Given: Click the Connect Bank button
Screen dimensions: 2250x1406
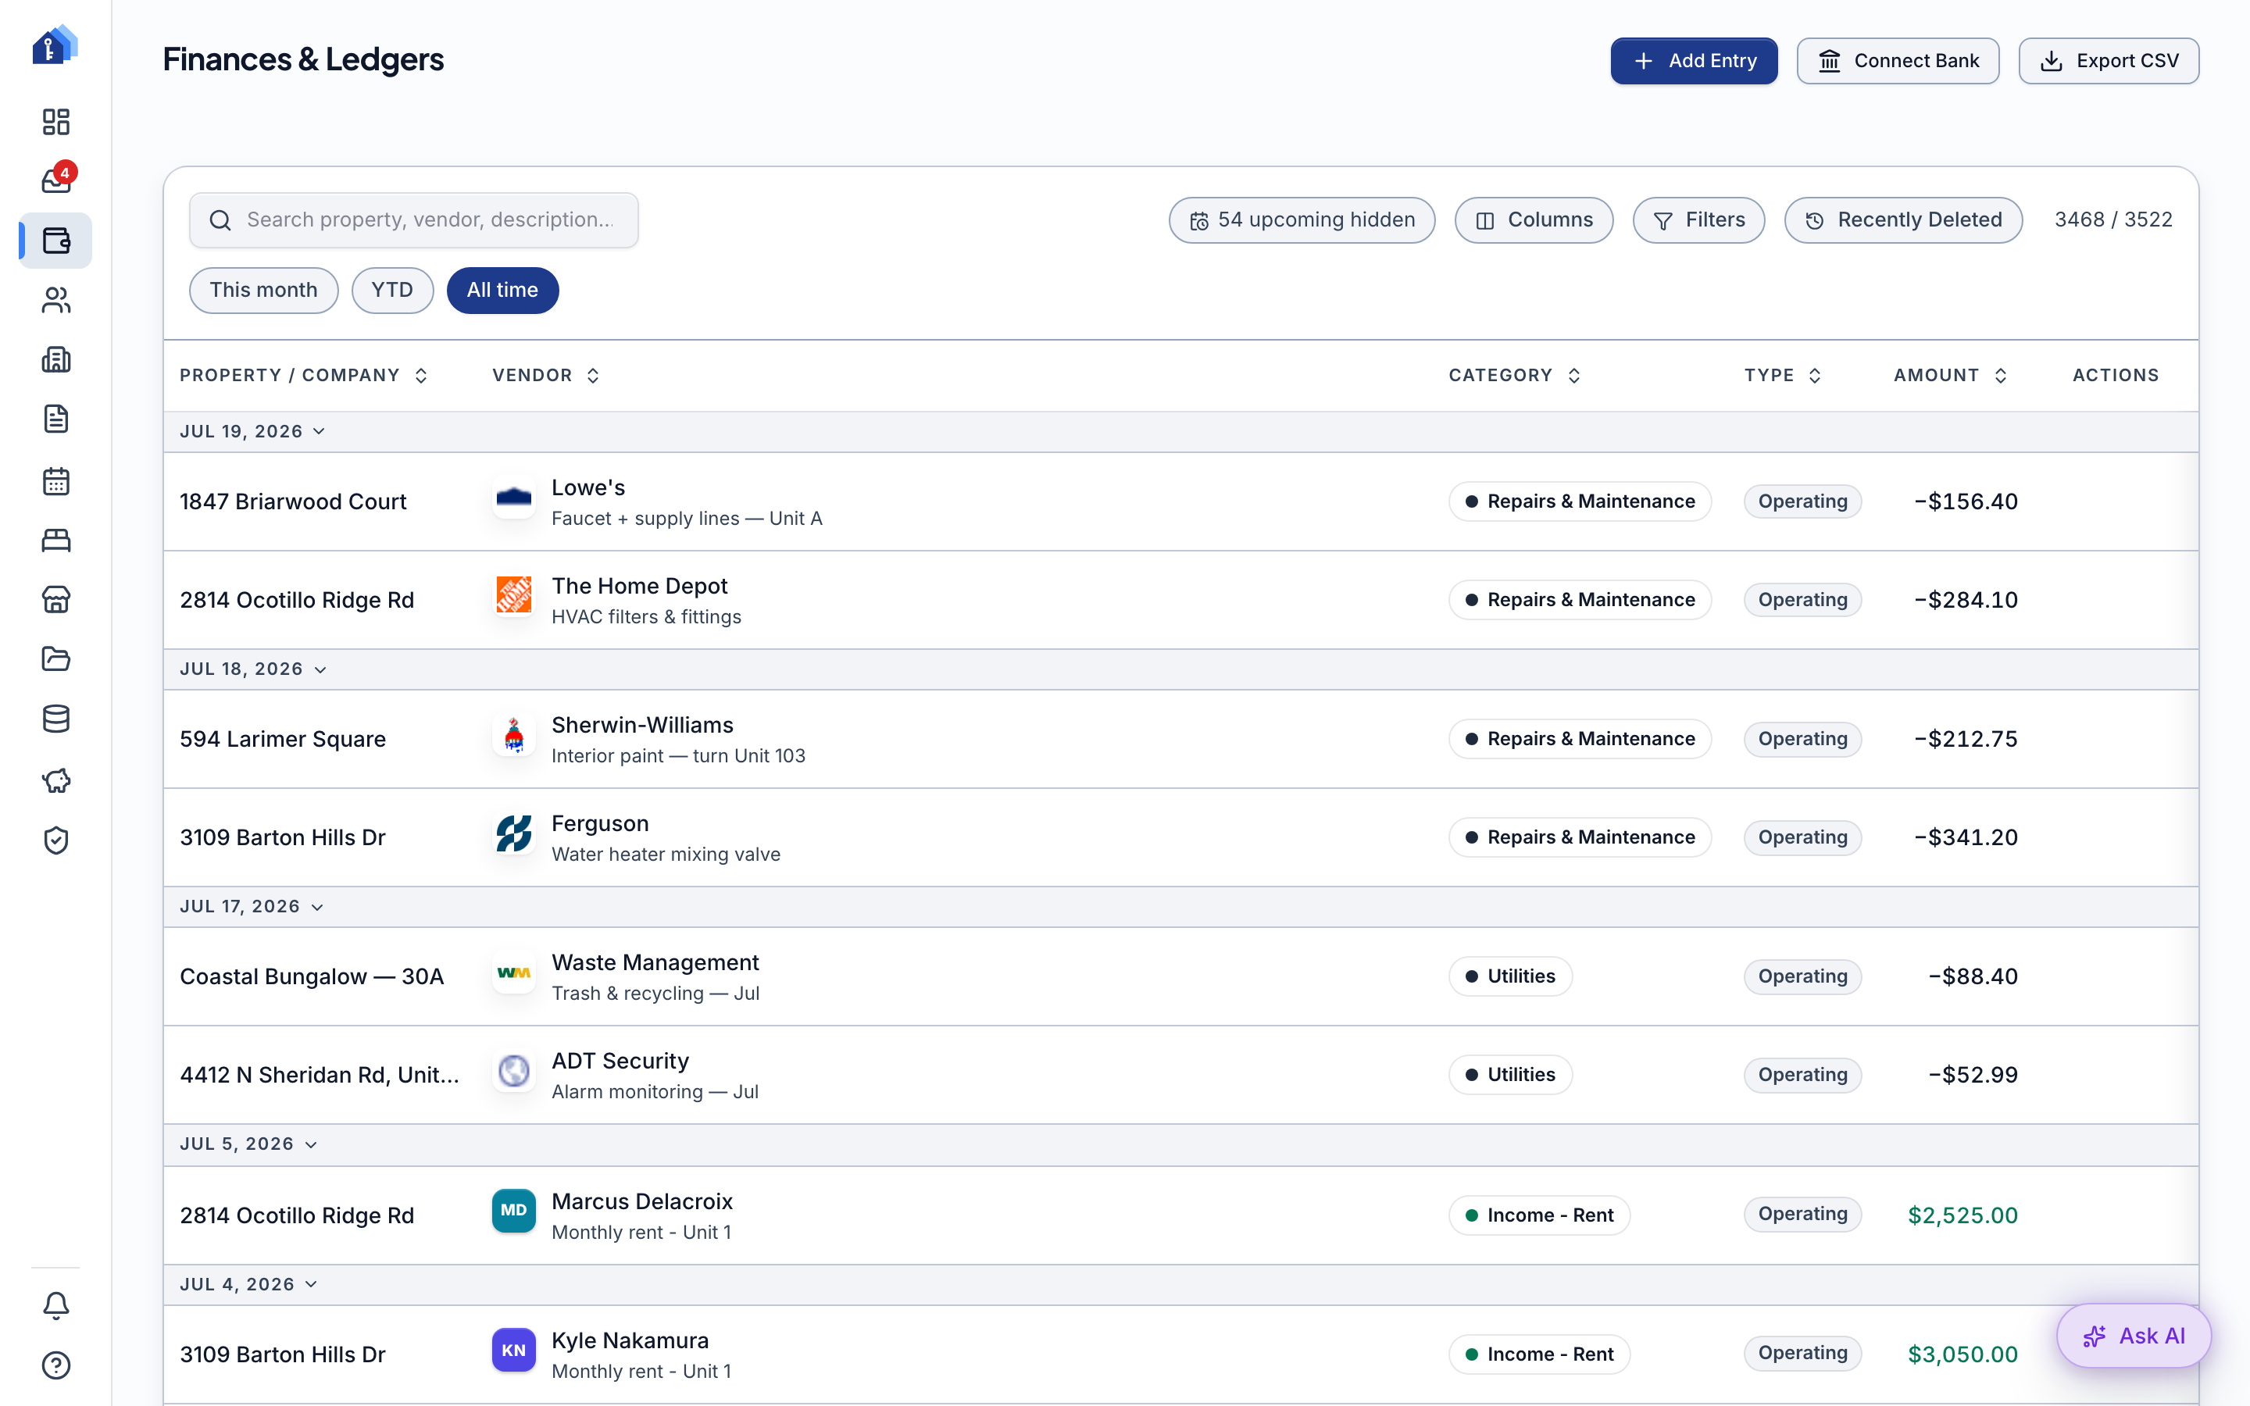Looking at the screenshot, I should pos(1898,62).
